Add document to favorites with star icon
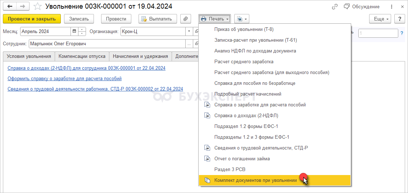Viewport: 408px width, 193px height. click(38, 6)
